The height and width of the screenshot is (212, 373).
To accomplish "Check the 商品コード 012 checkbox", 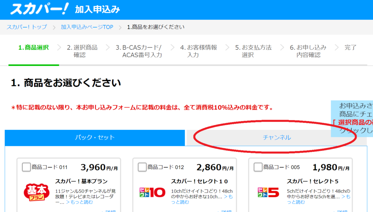I will pos(142,167).
